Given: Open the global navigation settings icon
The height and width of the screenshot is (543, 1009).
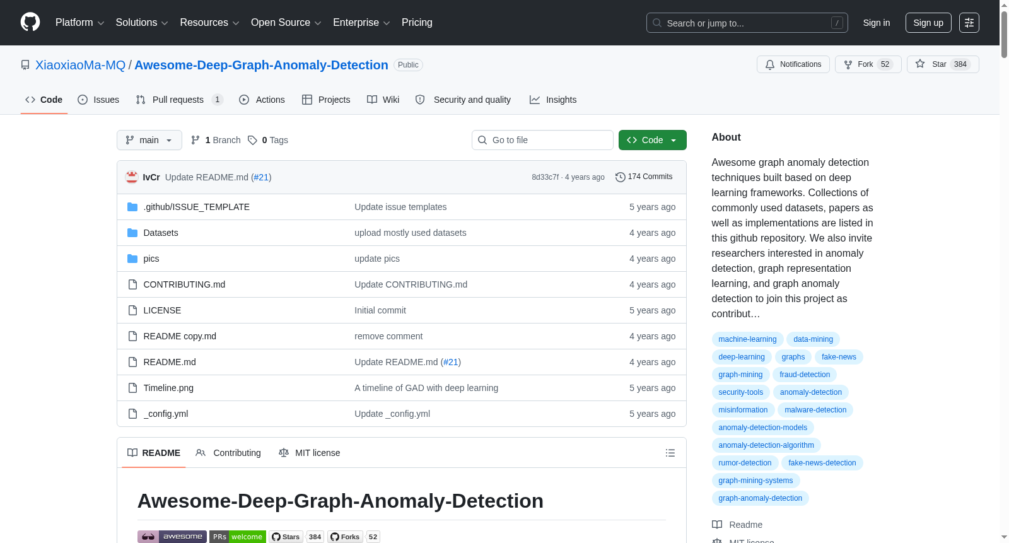Looking at the screenshot, I should (969, 23).
